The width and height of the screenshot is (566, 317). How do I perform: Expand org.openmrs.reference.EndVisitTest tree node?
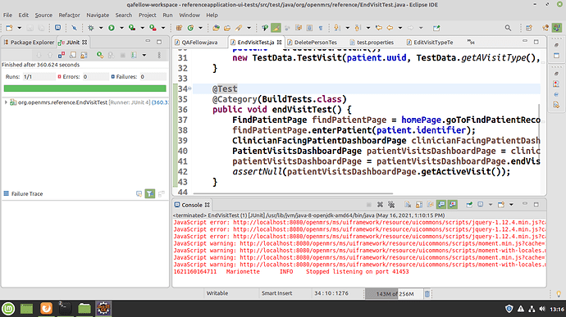click(x=6, y=102)
